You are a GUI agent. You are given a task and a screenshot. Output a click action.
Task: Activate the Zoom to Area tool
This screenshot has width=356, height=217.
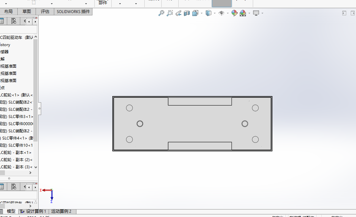coord(170,13)
